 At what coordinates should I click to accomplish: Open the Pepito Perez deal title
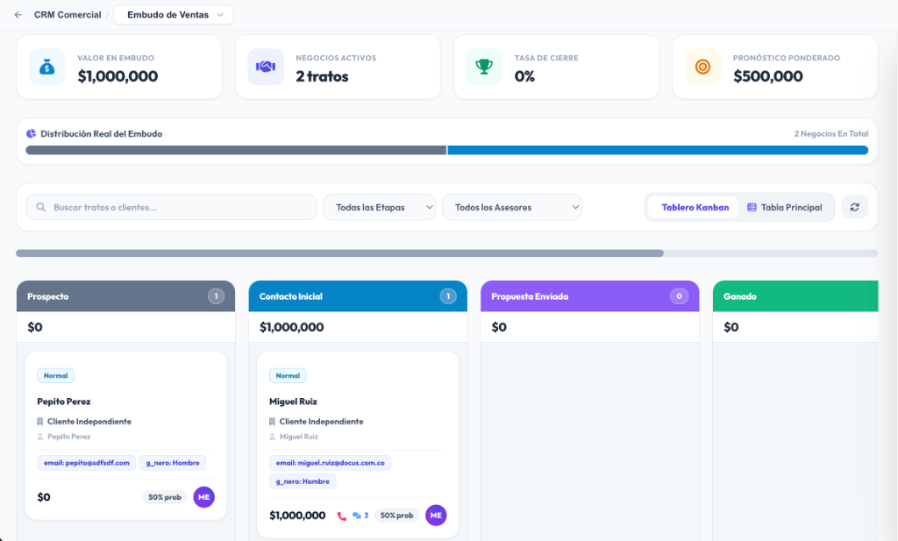[63, 402]
